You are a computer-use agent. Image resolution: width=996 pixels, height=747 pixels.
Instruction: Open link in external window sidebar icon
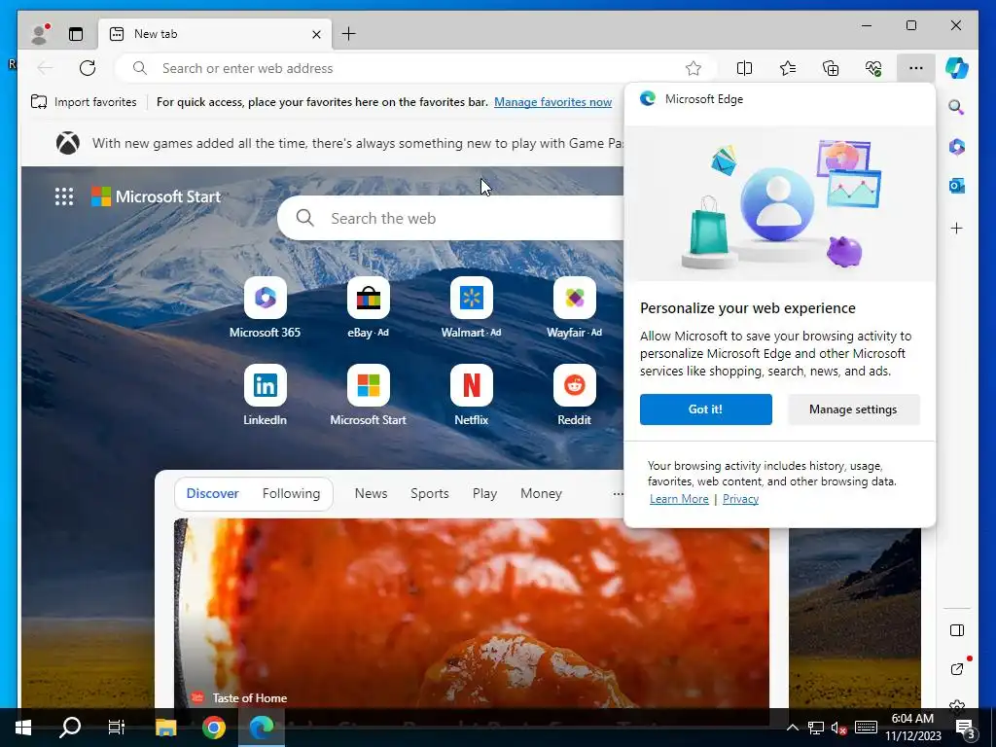click(957, 669)
